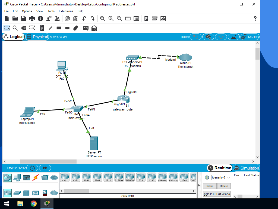The image size is (278, 209).
Task: Select the HTTP server device
Action: (94, 143)
